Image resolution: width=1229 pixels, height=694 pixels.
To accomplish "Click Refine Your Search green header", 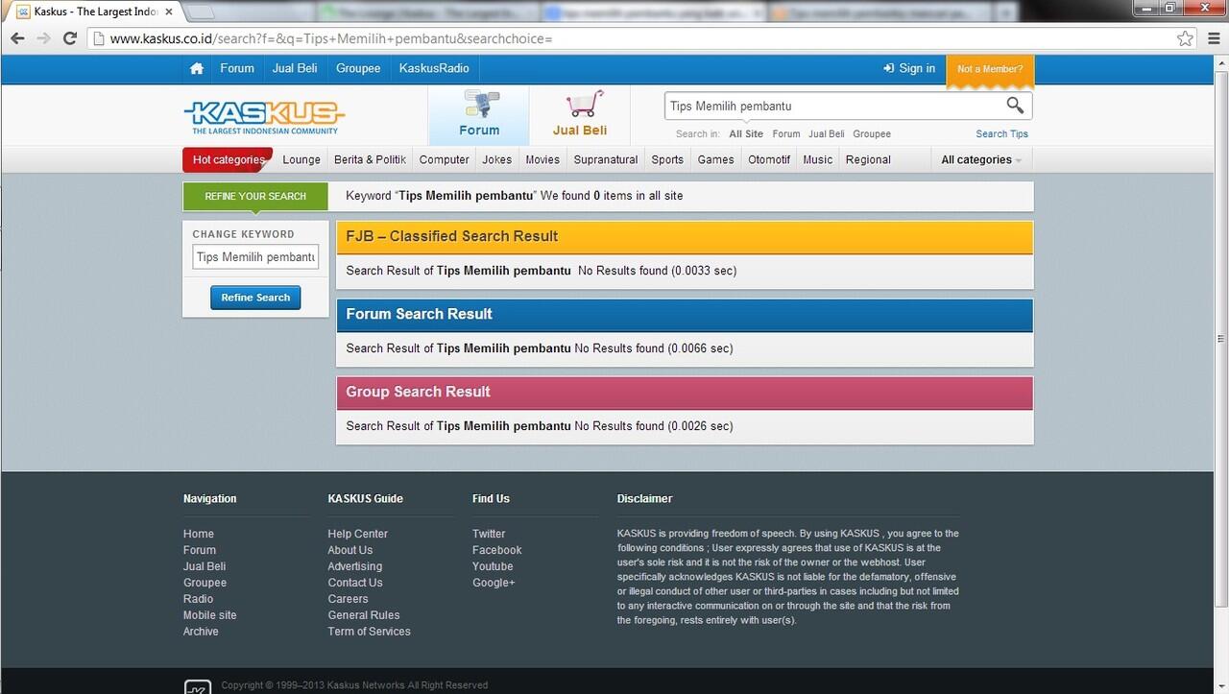I will 255,196.
